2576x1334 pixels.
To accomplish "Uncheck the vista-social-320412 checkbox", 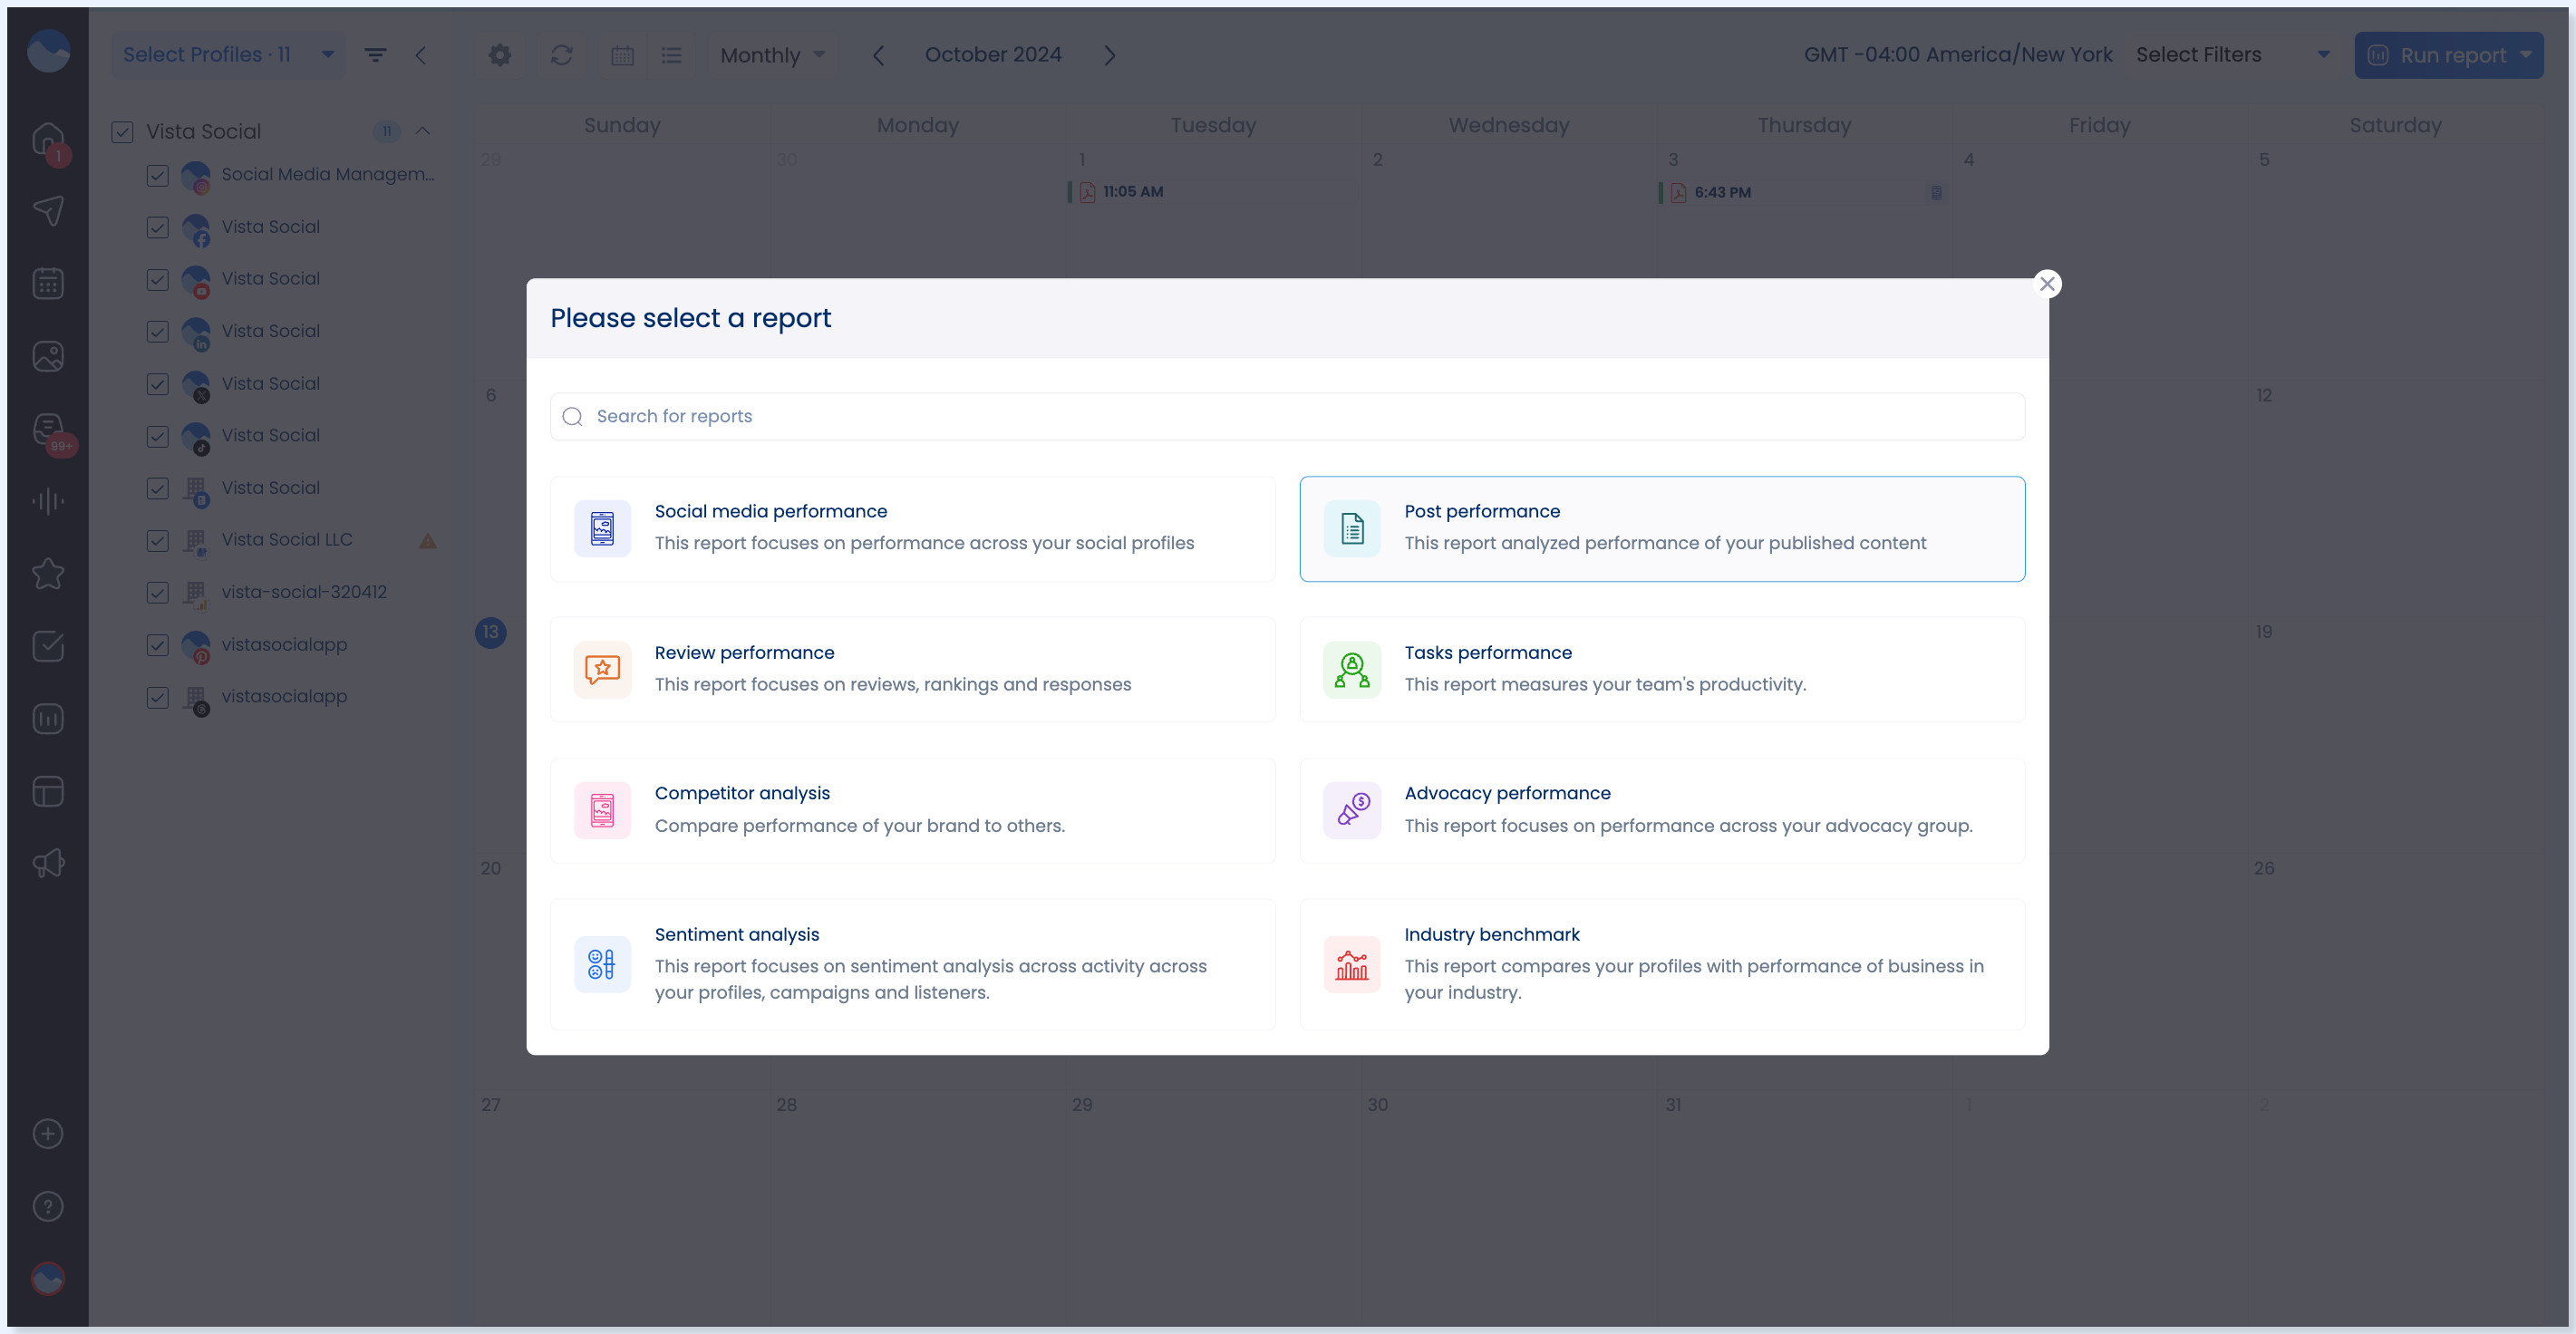I will (157, 592).
